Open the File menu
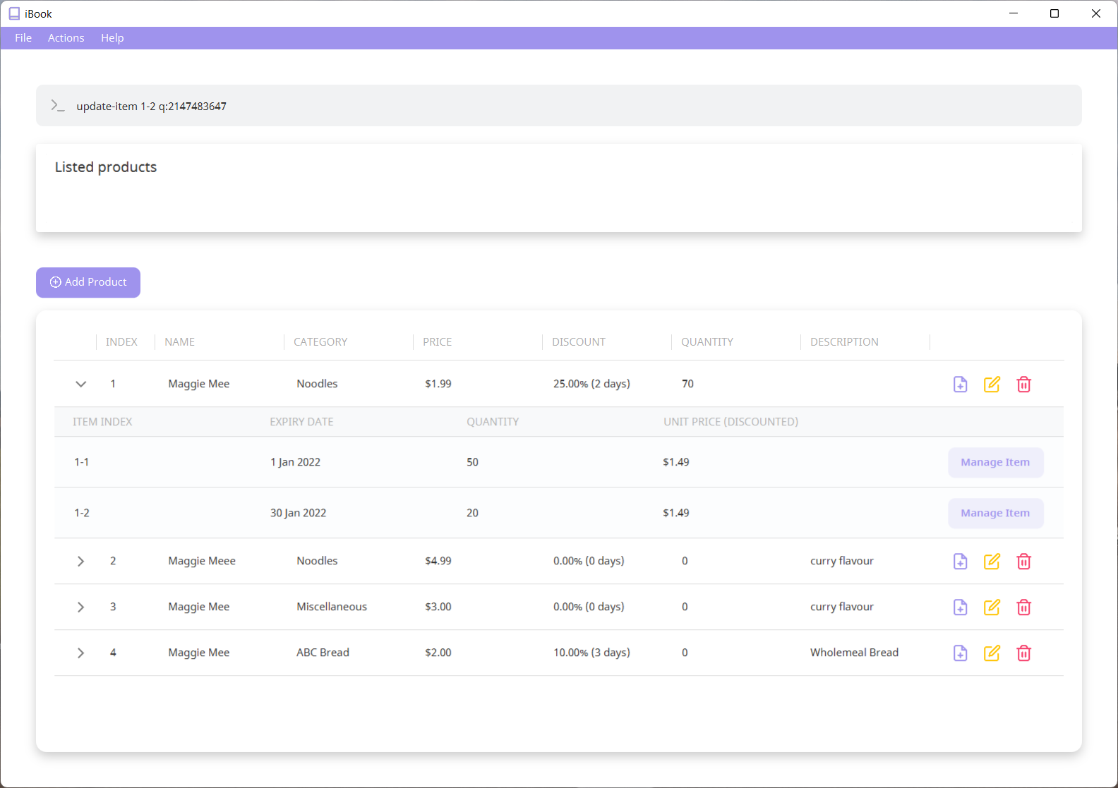 [23, 38]
